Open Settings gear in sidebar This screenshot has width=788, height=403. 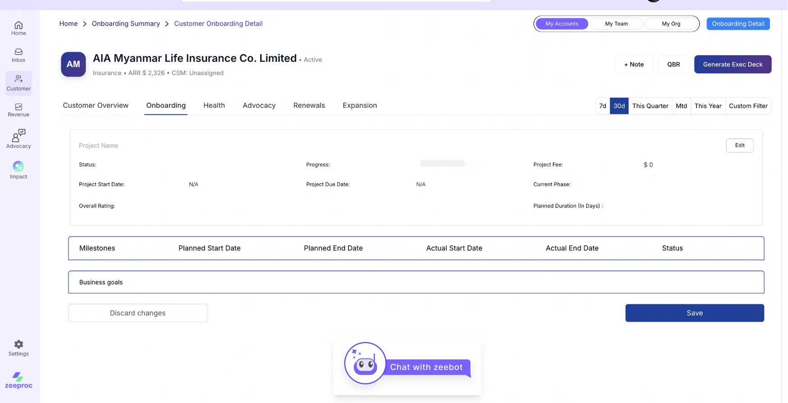coord(18,348)
